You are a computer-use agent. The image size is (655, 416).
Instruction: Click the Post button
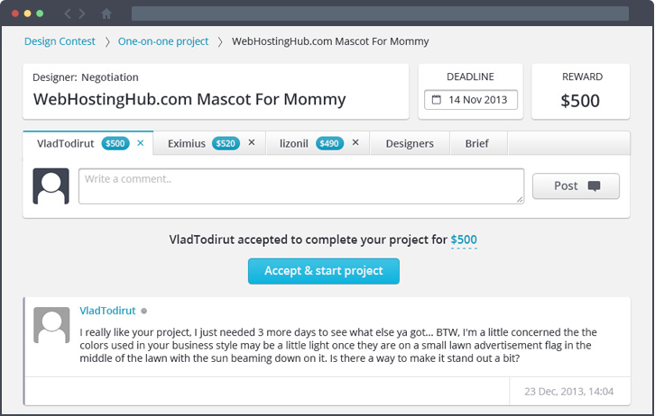tap(576, 185)
